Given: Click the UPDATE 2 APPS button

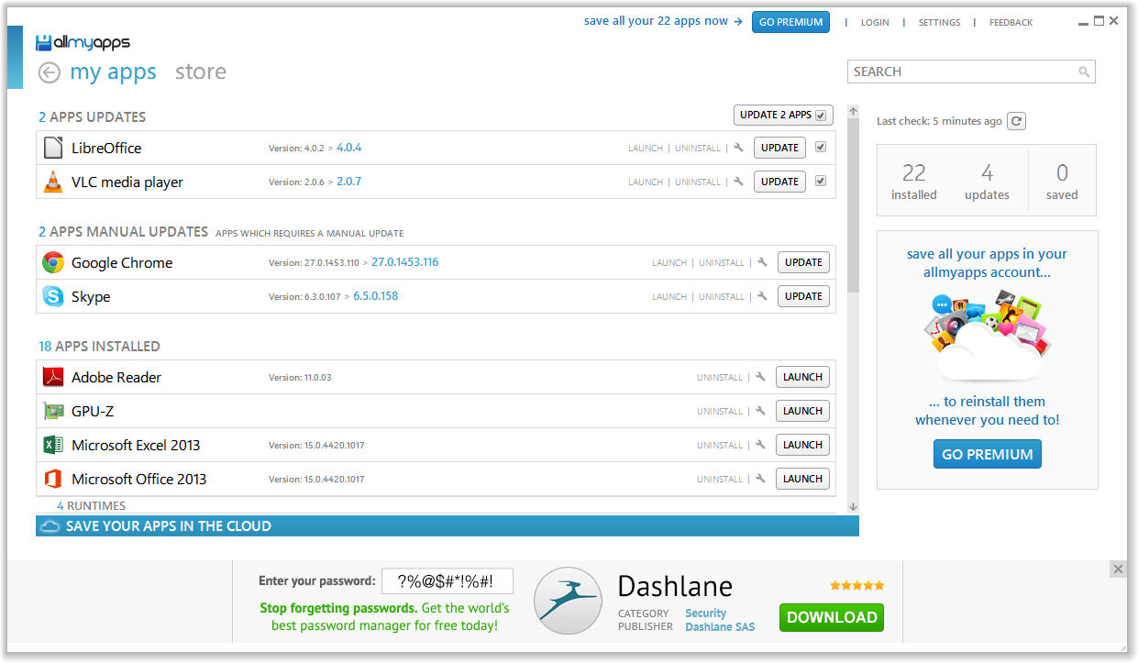Looking at the screenshot, I should click(x=783, y=116).
